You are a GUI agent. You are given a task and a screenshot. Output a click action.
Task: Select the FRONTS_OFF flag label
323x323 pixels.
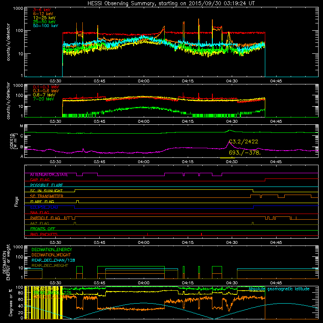43,229
